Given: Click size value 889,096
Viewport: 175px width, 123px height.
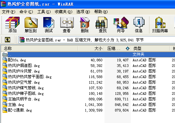Looking at the screenshot, I should click(x=96, y=99).
